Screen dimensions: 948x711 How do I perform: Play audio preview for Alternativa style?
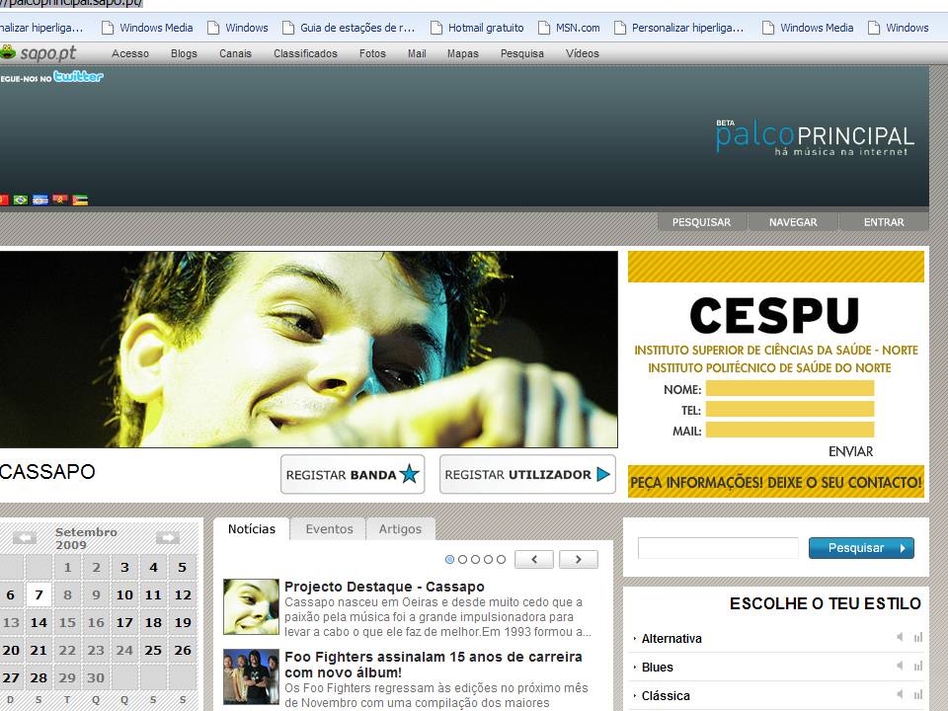(901, 637)
